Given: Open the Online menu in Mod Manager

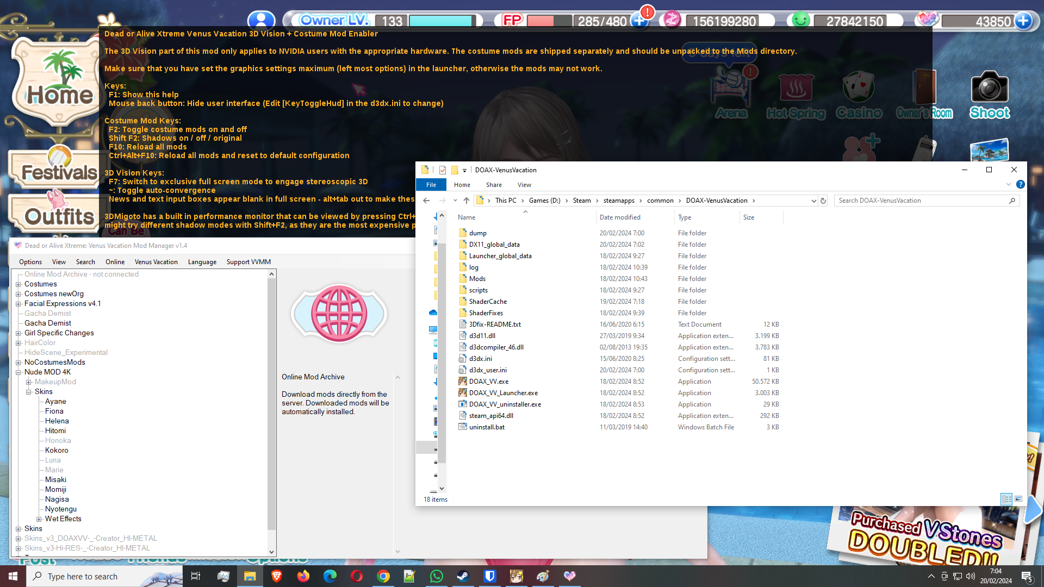Looking at the screenshot, I should click(115, 262).
